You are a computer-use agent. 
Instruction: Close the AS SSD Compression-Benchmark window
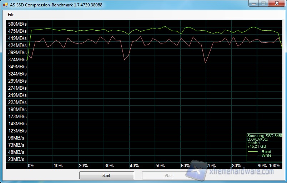pyautogui.click(x=276, y=4)
